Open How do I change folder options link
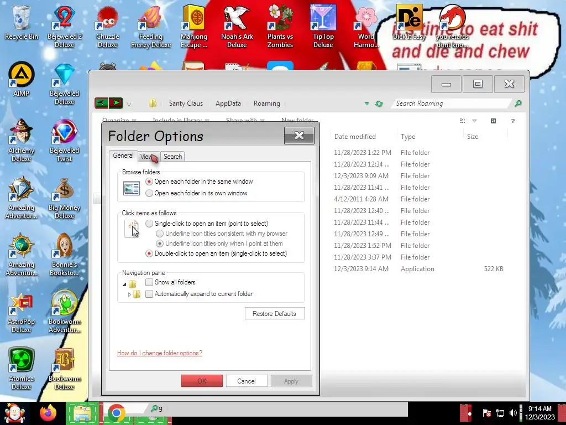566x425 pixels. [160, 353]
